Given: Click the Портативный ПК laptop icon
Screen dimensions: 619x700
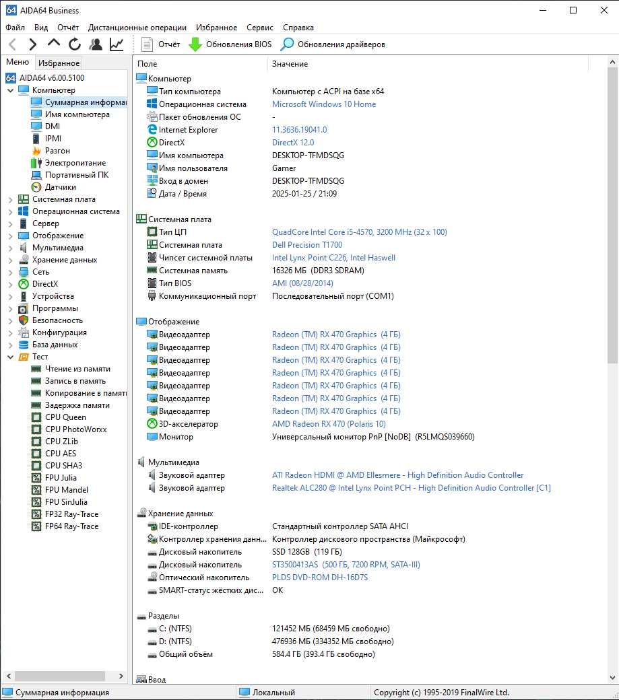Looking at the screenshot, I should tap(36, 175).
